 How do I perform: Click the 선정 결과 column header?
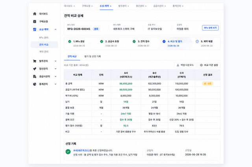(208, 75)
